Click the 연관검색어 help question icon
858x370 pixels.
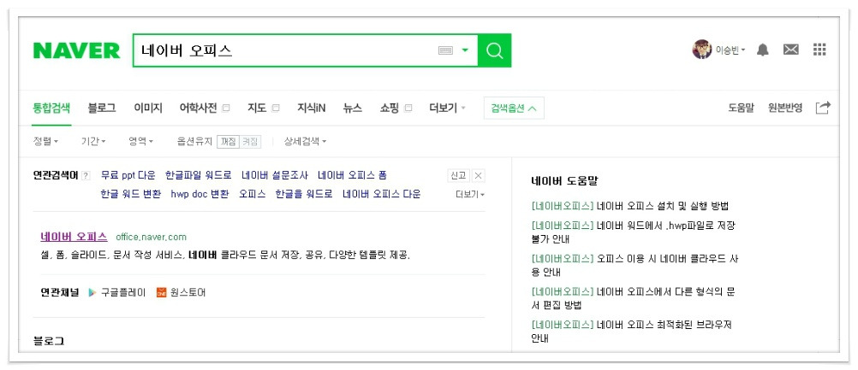click(x=86, y=176)
